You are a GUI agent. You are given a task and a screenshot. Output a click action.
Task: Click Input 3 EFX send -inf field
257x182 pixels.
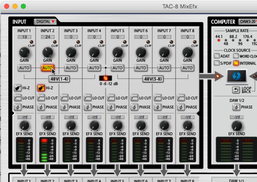[x=71, y=117]
